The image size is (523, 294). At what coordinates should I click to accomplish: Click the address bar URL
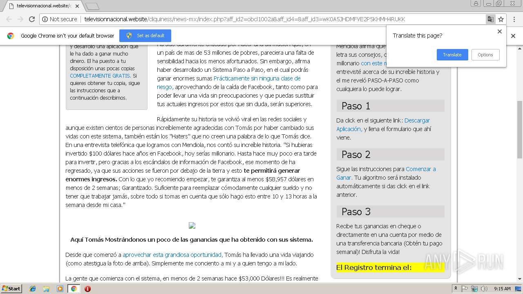(x=245, y=19)
